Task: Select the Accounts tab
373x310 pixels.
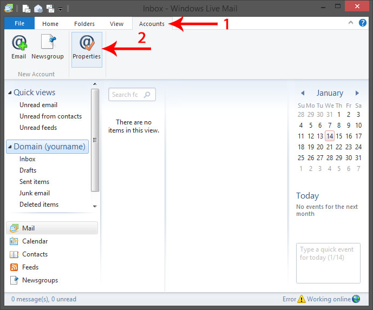Action: click(152, 24)
